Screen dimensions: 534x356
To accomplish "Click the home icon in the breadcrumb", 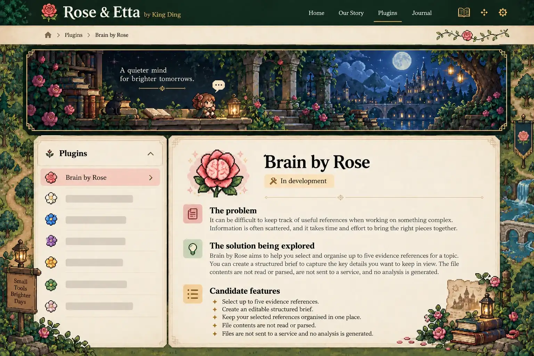I will [48, 35].
